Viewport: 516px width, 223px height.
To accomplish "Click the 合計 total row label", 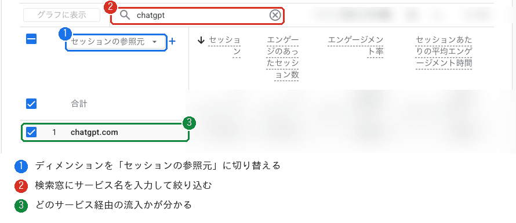I will coord(79,104).
